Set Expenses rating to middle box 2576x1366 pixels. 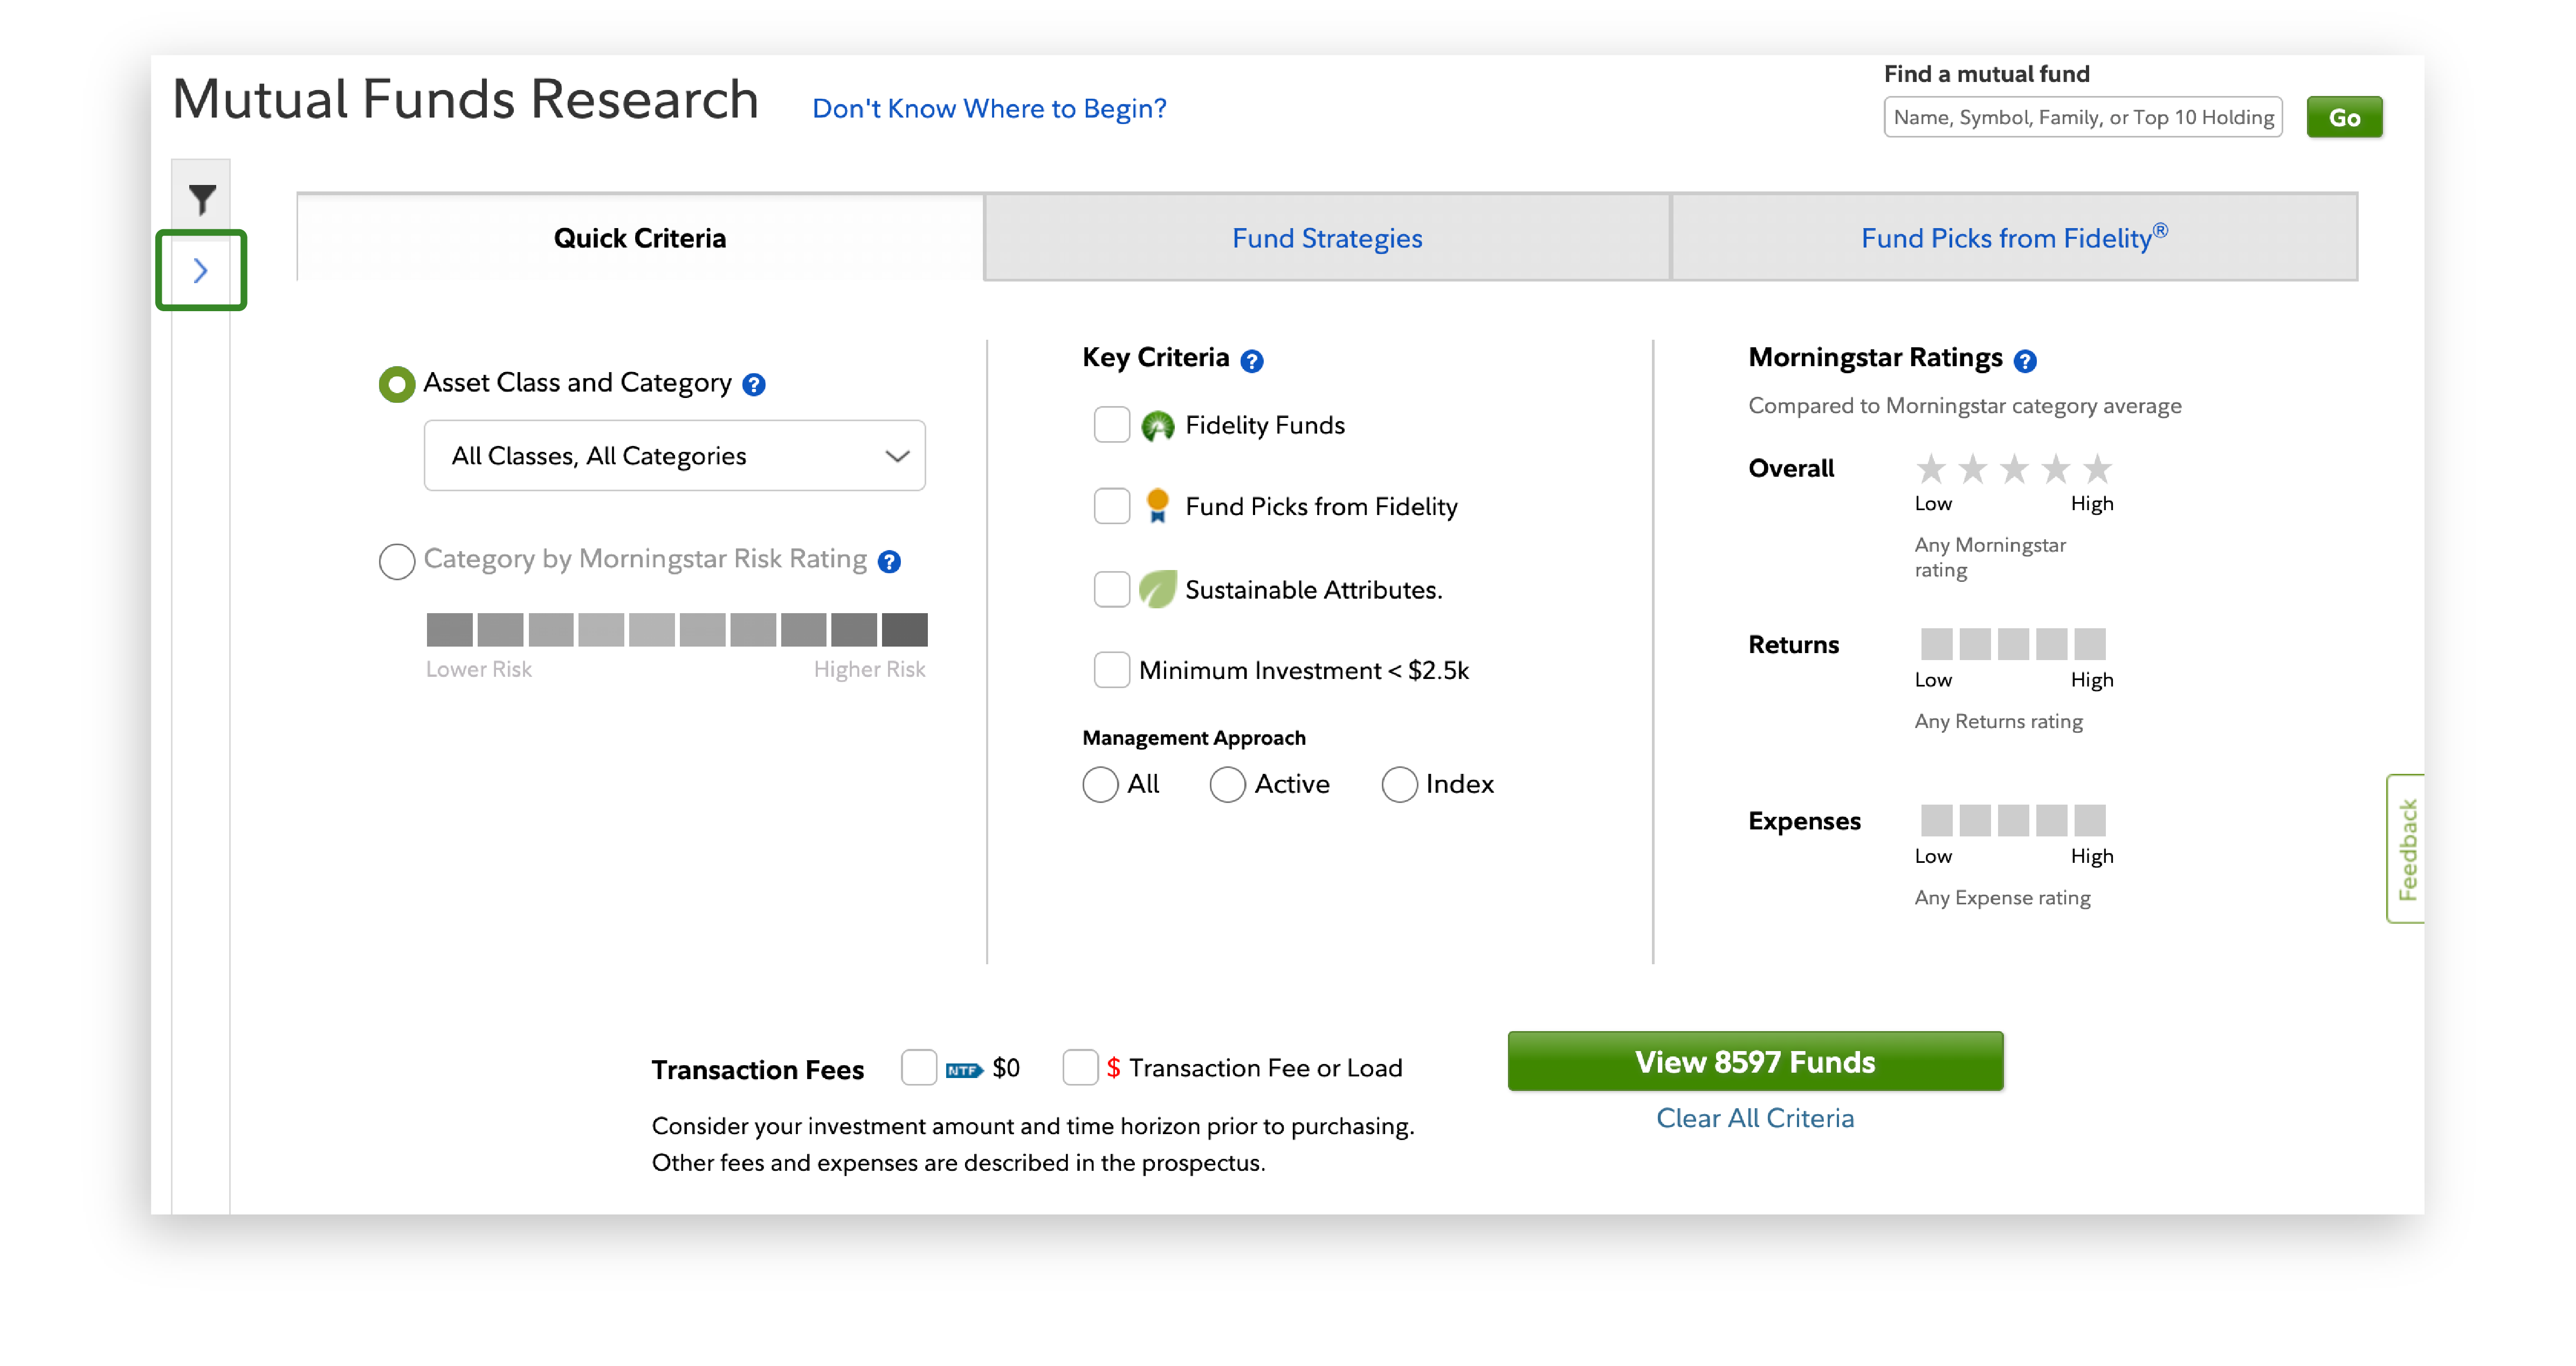click(x=2013, y=820)
